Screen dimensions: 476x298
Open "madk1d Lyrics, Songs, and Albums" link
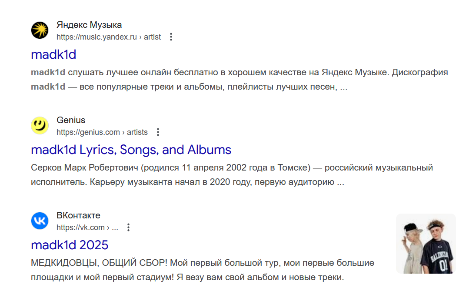click(131, 150)
